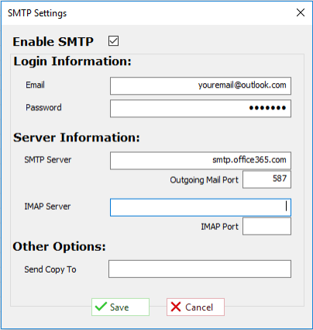This screenshot has width=313, height=330.
Task: Click the SMTP Settings title bar text
Action: pos(37,13)
